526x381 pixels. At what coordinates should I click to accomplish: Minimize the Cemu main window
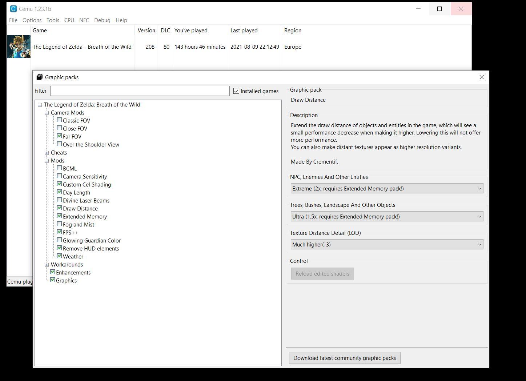[x=418, y=9]
